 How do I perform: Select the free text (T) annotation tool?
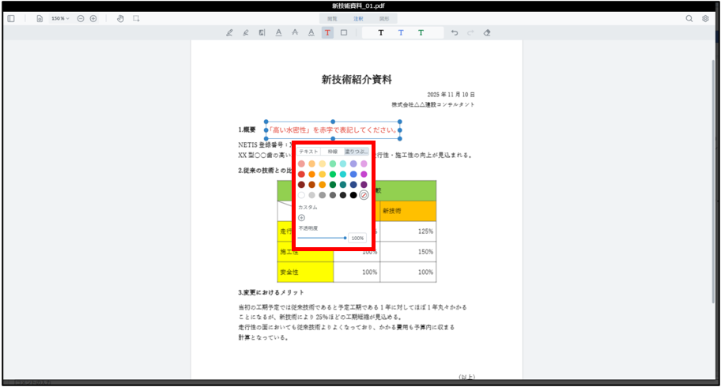[327, 32]
